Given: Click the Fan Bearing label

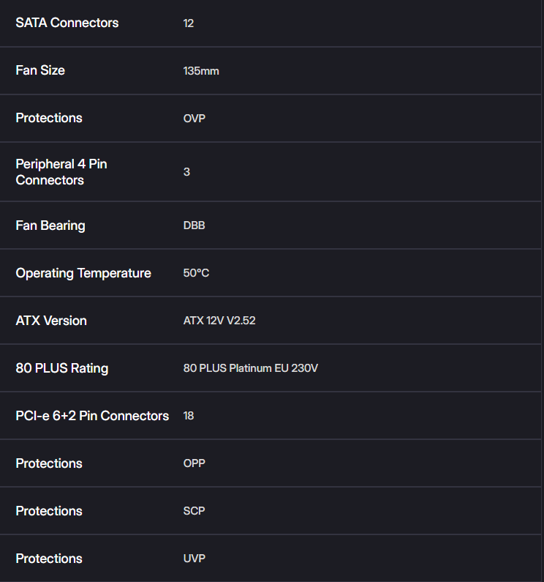Looking at the screenshot, I should point(50,225).
